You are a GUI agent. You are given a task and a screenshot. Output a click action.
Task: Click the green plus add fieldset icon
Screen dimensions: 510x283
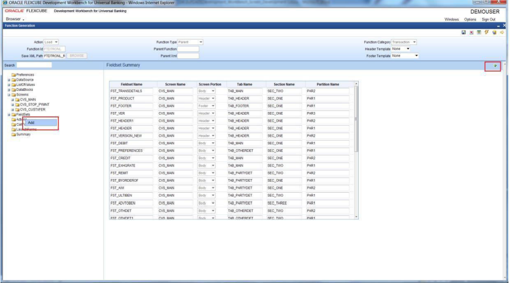coord(495,66)
